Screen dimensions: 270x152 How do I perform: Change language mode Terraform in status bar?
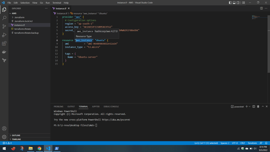252,143
